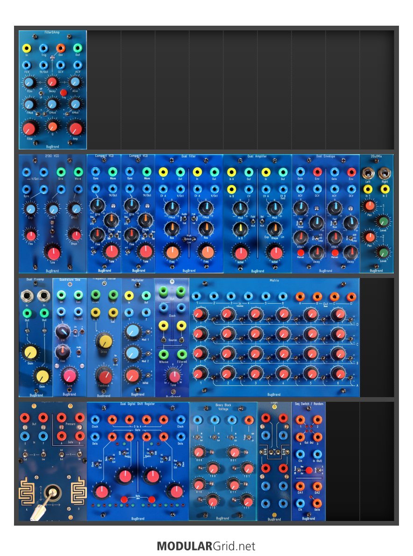Adjust the Mod 2 knob on Multiplier
Screen dimensions: 413x556
[x=133, y=353]
